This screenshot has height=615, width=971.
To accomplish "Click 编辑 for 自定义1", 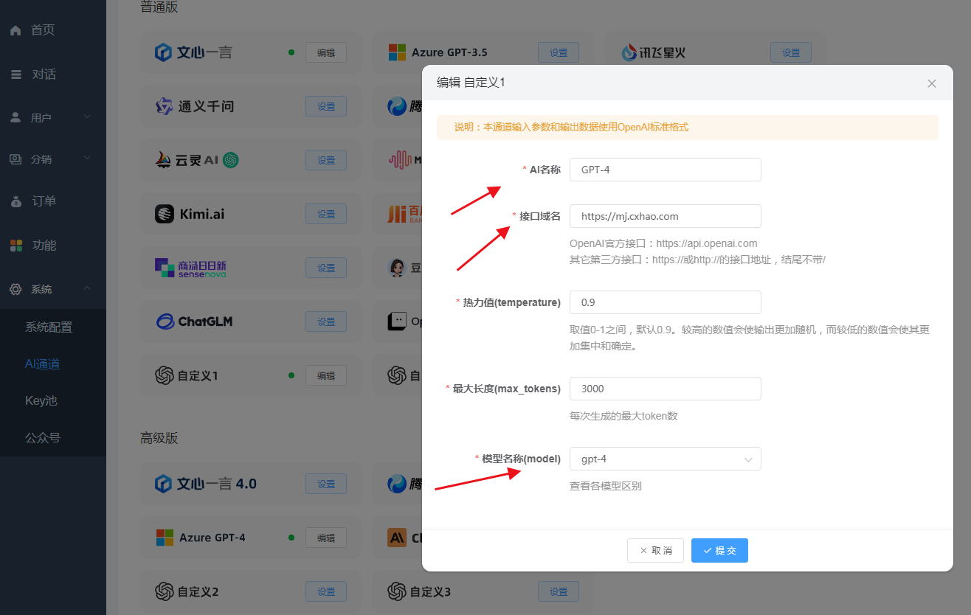I will tap(326, 375).
